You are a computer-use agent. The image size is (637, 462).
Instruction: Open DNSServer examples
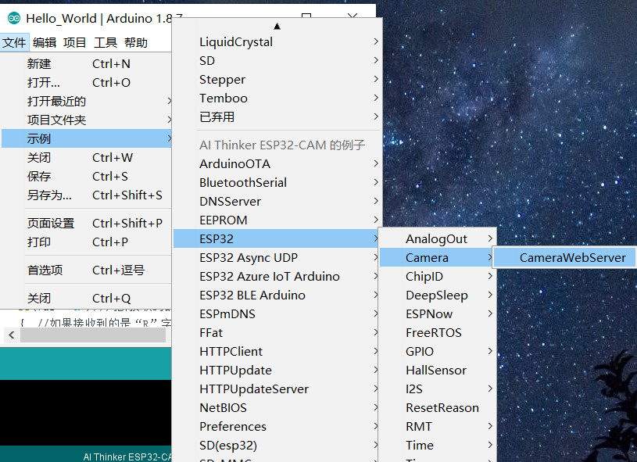277,201
